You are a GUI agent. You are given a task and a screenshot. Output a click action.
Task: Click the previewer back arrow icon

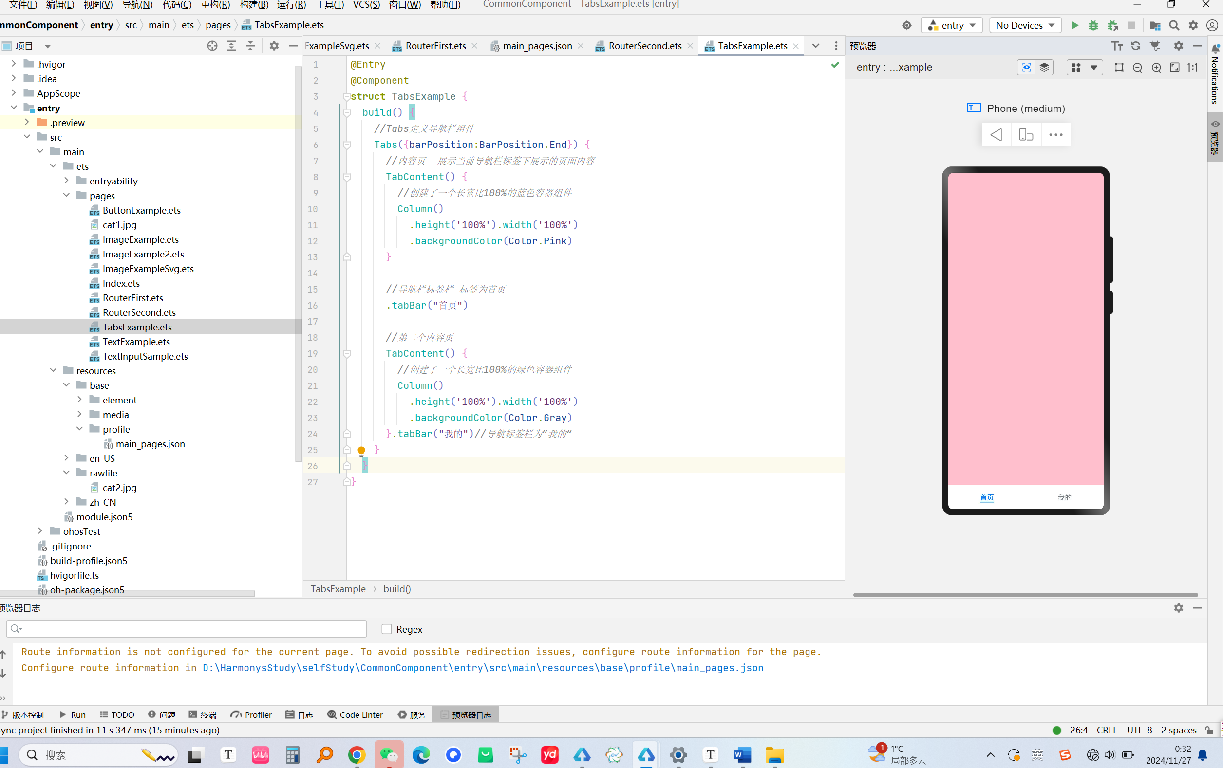click(x=996, y=134)
